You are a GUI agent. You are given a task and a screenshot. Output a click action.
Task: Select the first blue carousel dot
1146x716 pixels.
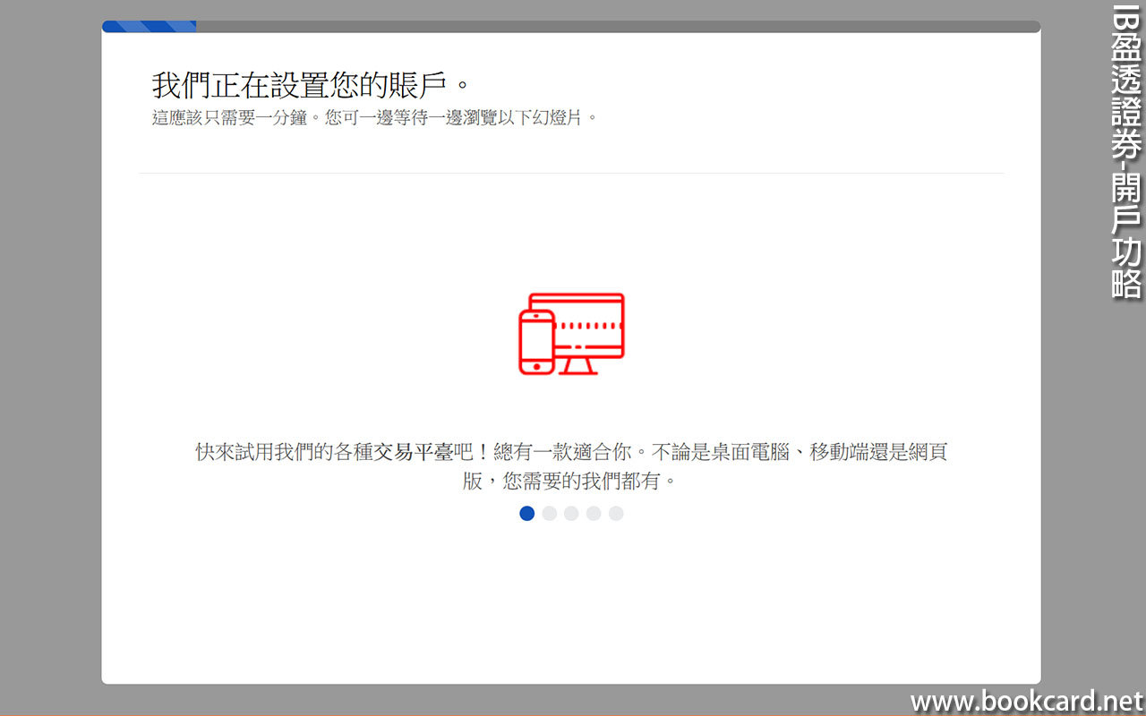(x=527, y=513)
